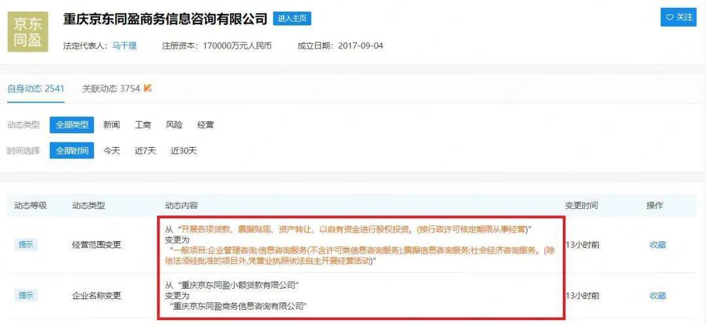Image resolution: width=706 pixels, height=324 pixels.
Task: Filter dynamics by 新闻 type
Action: click(112, 125)
